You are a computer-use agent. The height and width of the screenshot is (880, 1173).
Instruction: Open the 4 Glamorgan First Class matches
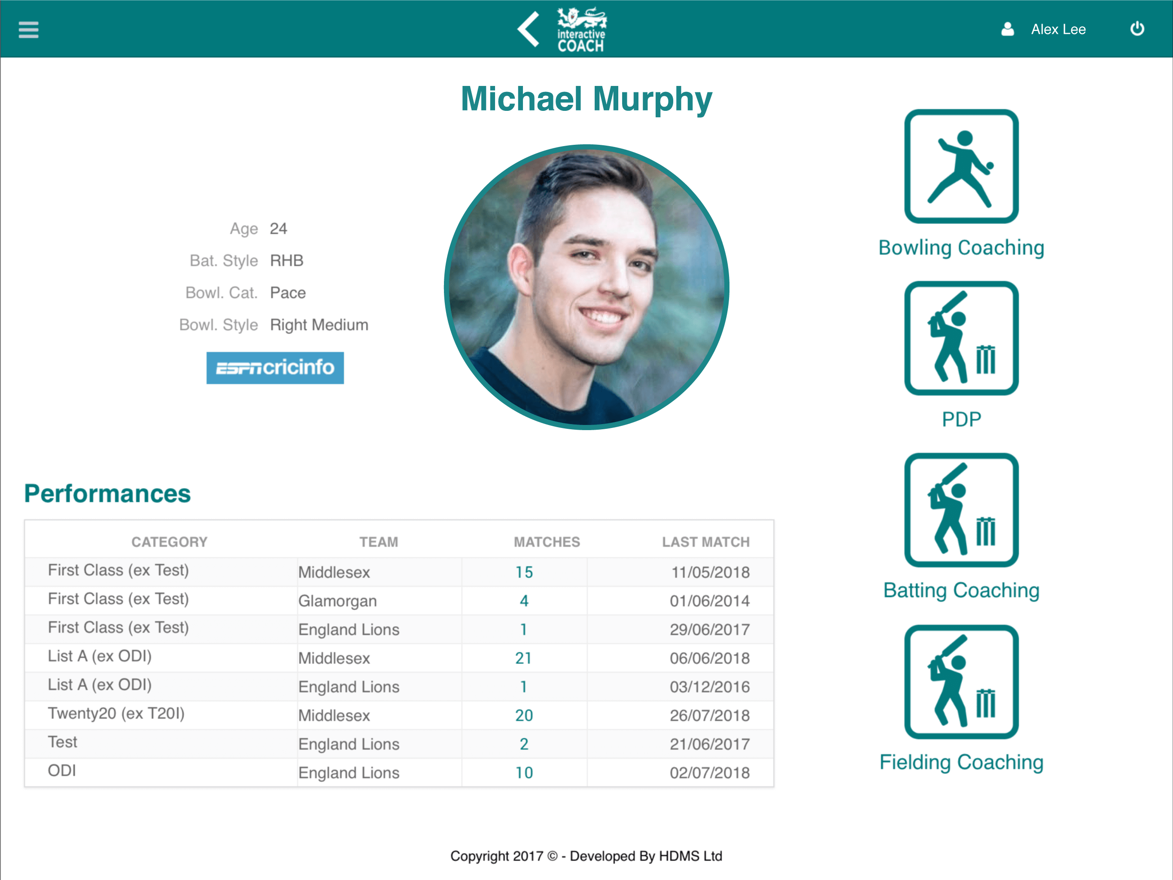click(524, 601)
